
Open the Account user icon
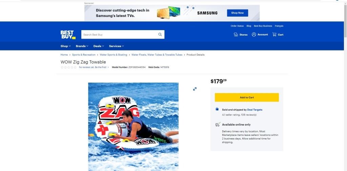[x=254, y=35]
